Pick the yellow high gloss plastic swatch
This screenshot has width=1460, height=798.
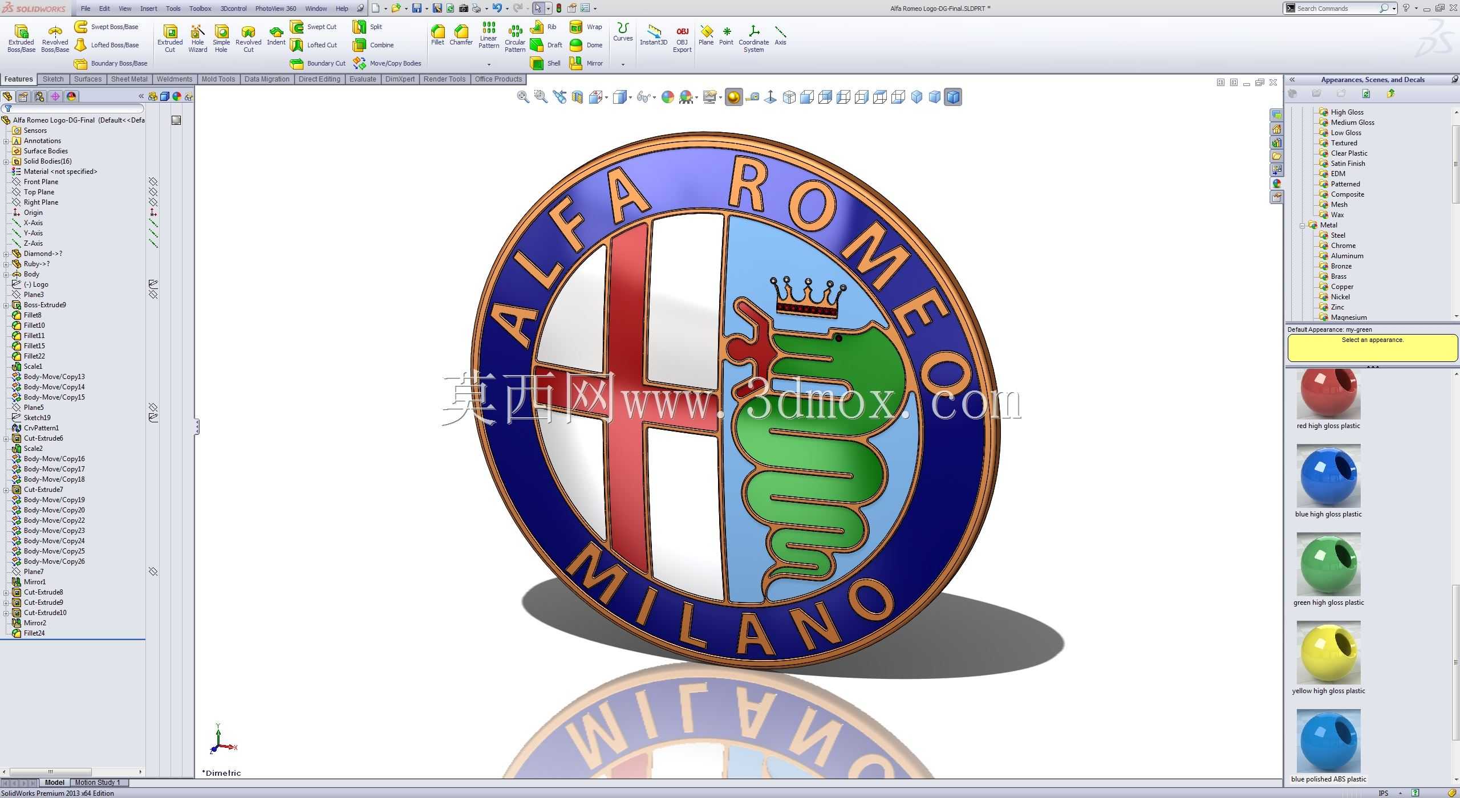[1328, 653]
